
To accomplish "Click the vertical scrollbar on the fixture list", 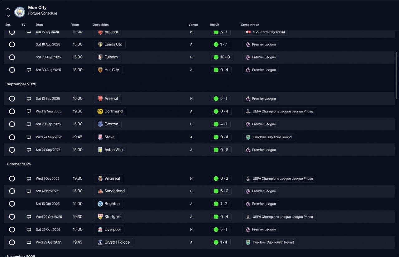I will coord(396,75).
